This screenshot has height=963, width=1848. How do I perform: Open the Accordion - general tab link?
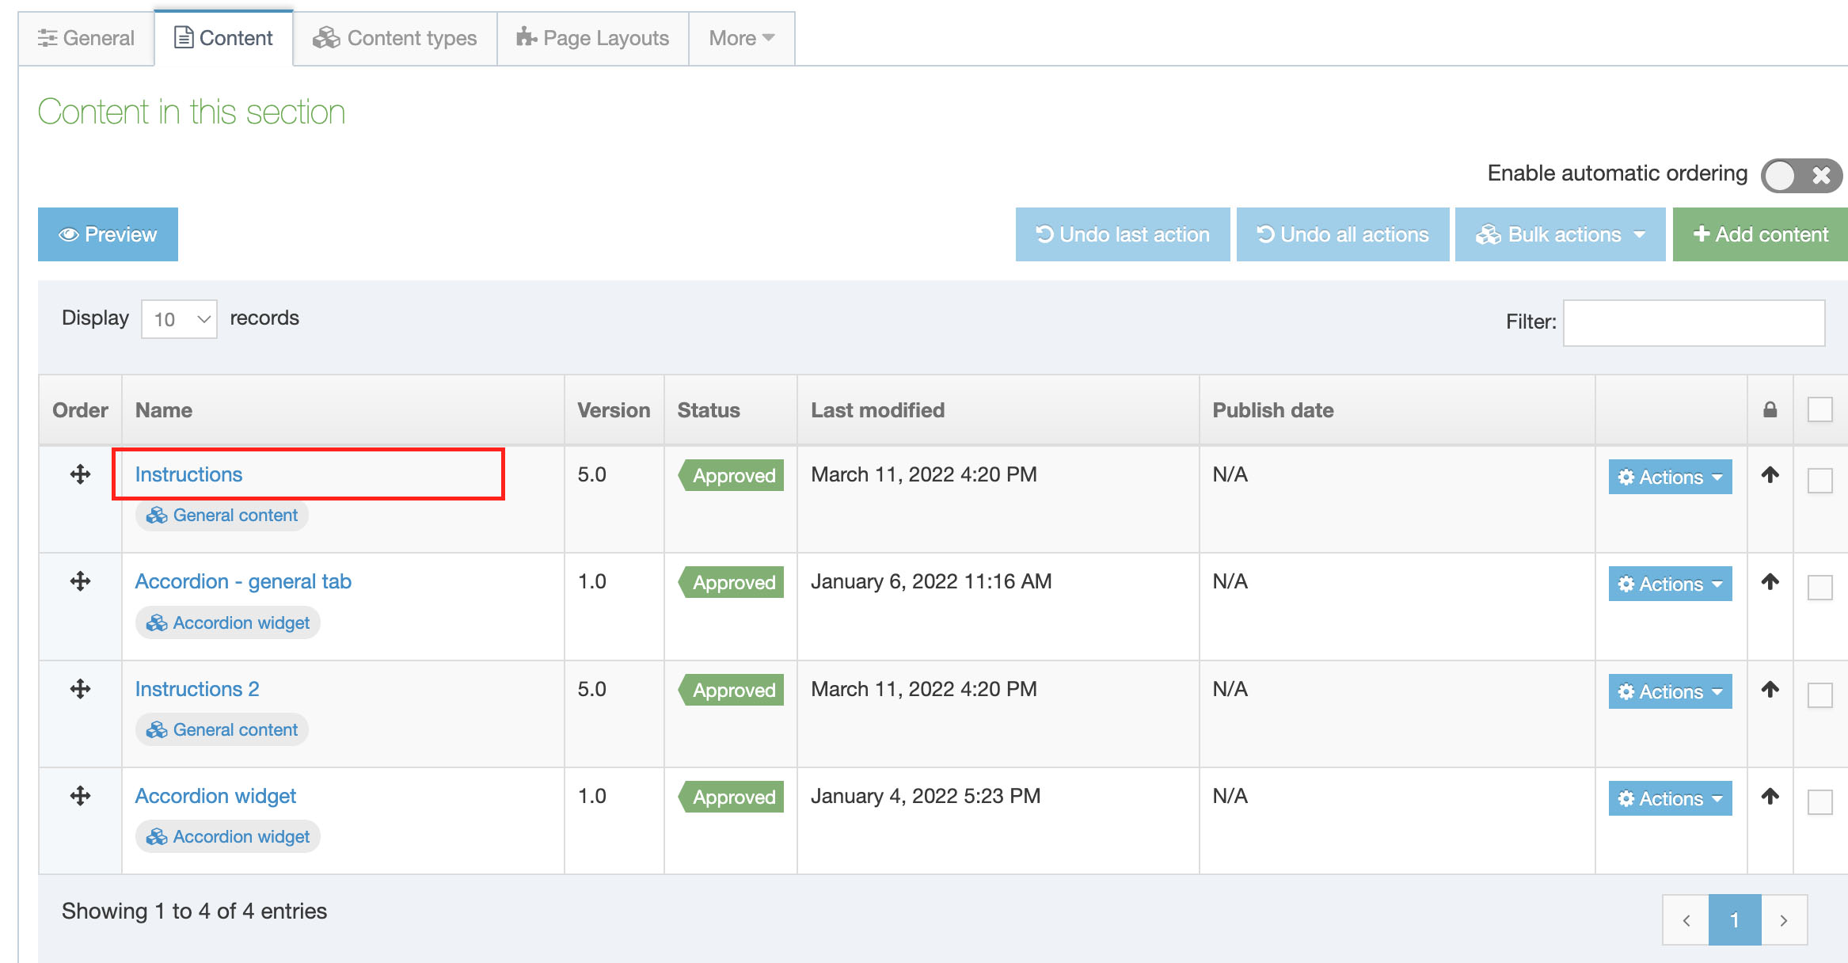243,581
